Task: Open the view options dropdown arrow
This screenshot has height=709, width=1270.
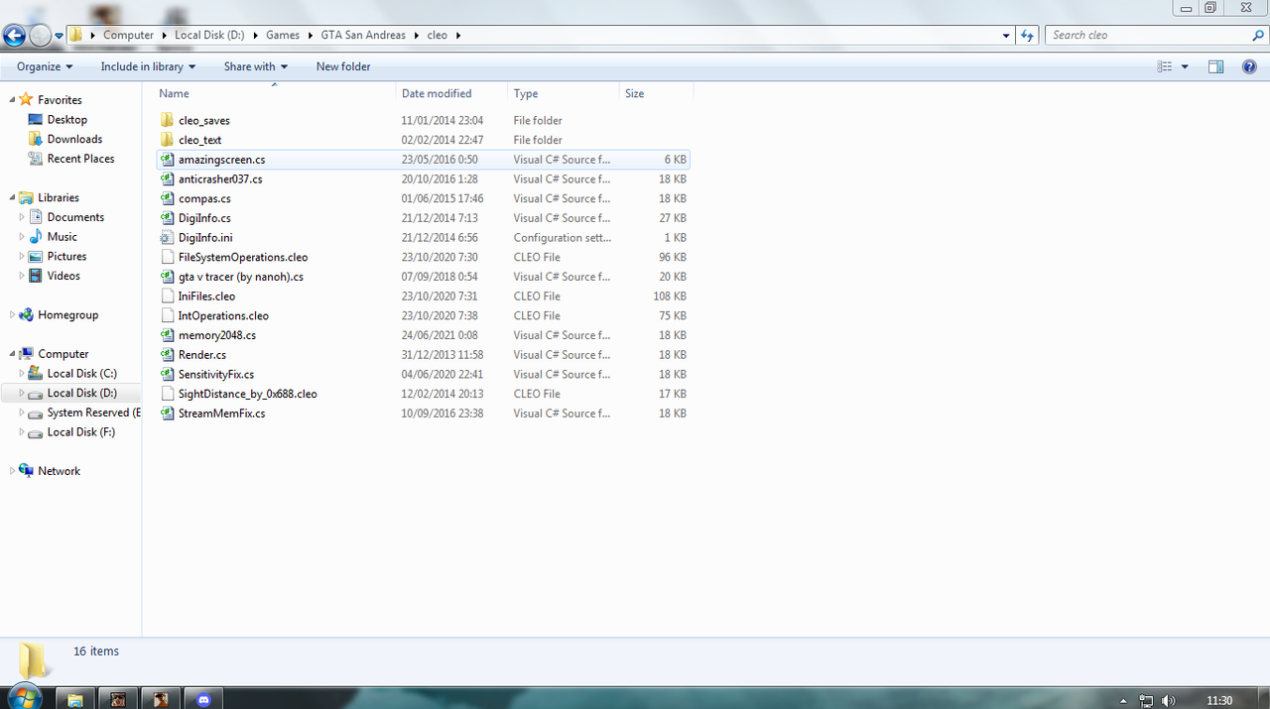Action: pyautogui.click(x=1185, y=66)
